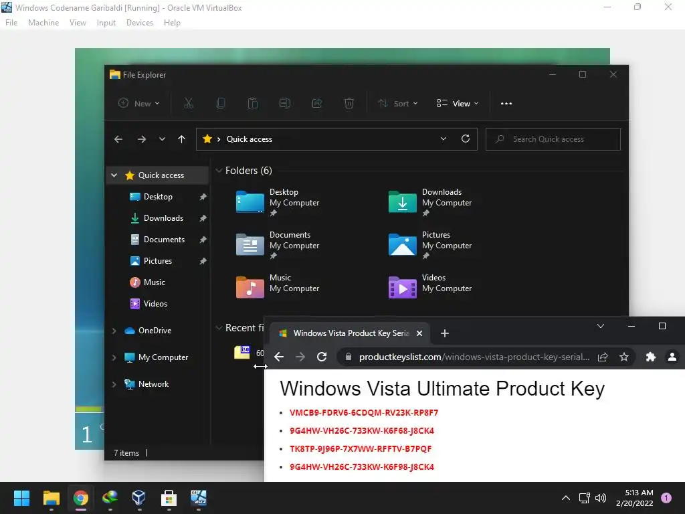Open the Downloads folder tile
685x514 pixels.
pyautogui.click(x=430, y=202)
